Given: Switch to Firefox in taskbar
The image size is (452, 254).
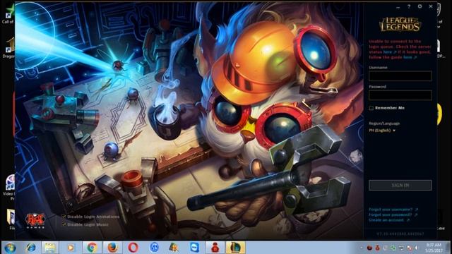Looking at the screenshot, I should pos(112,248).
